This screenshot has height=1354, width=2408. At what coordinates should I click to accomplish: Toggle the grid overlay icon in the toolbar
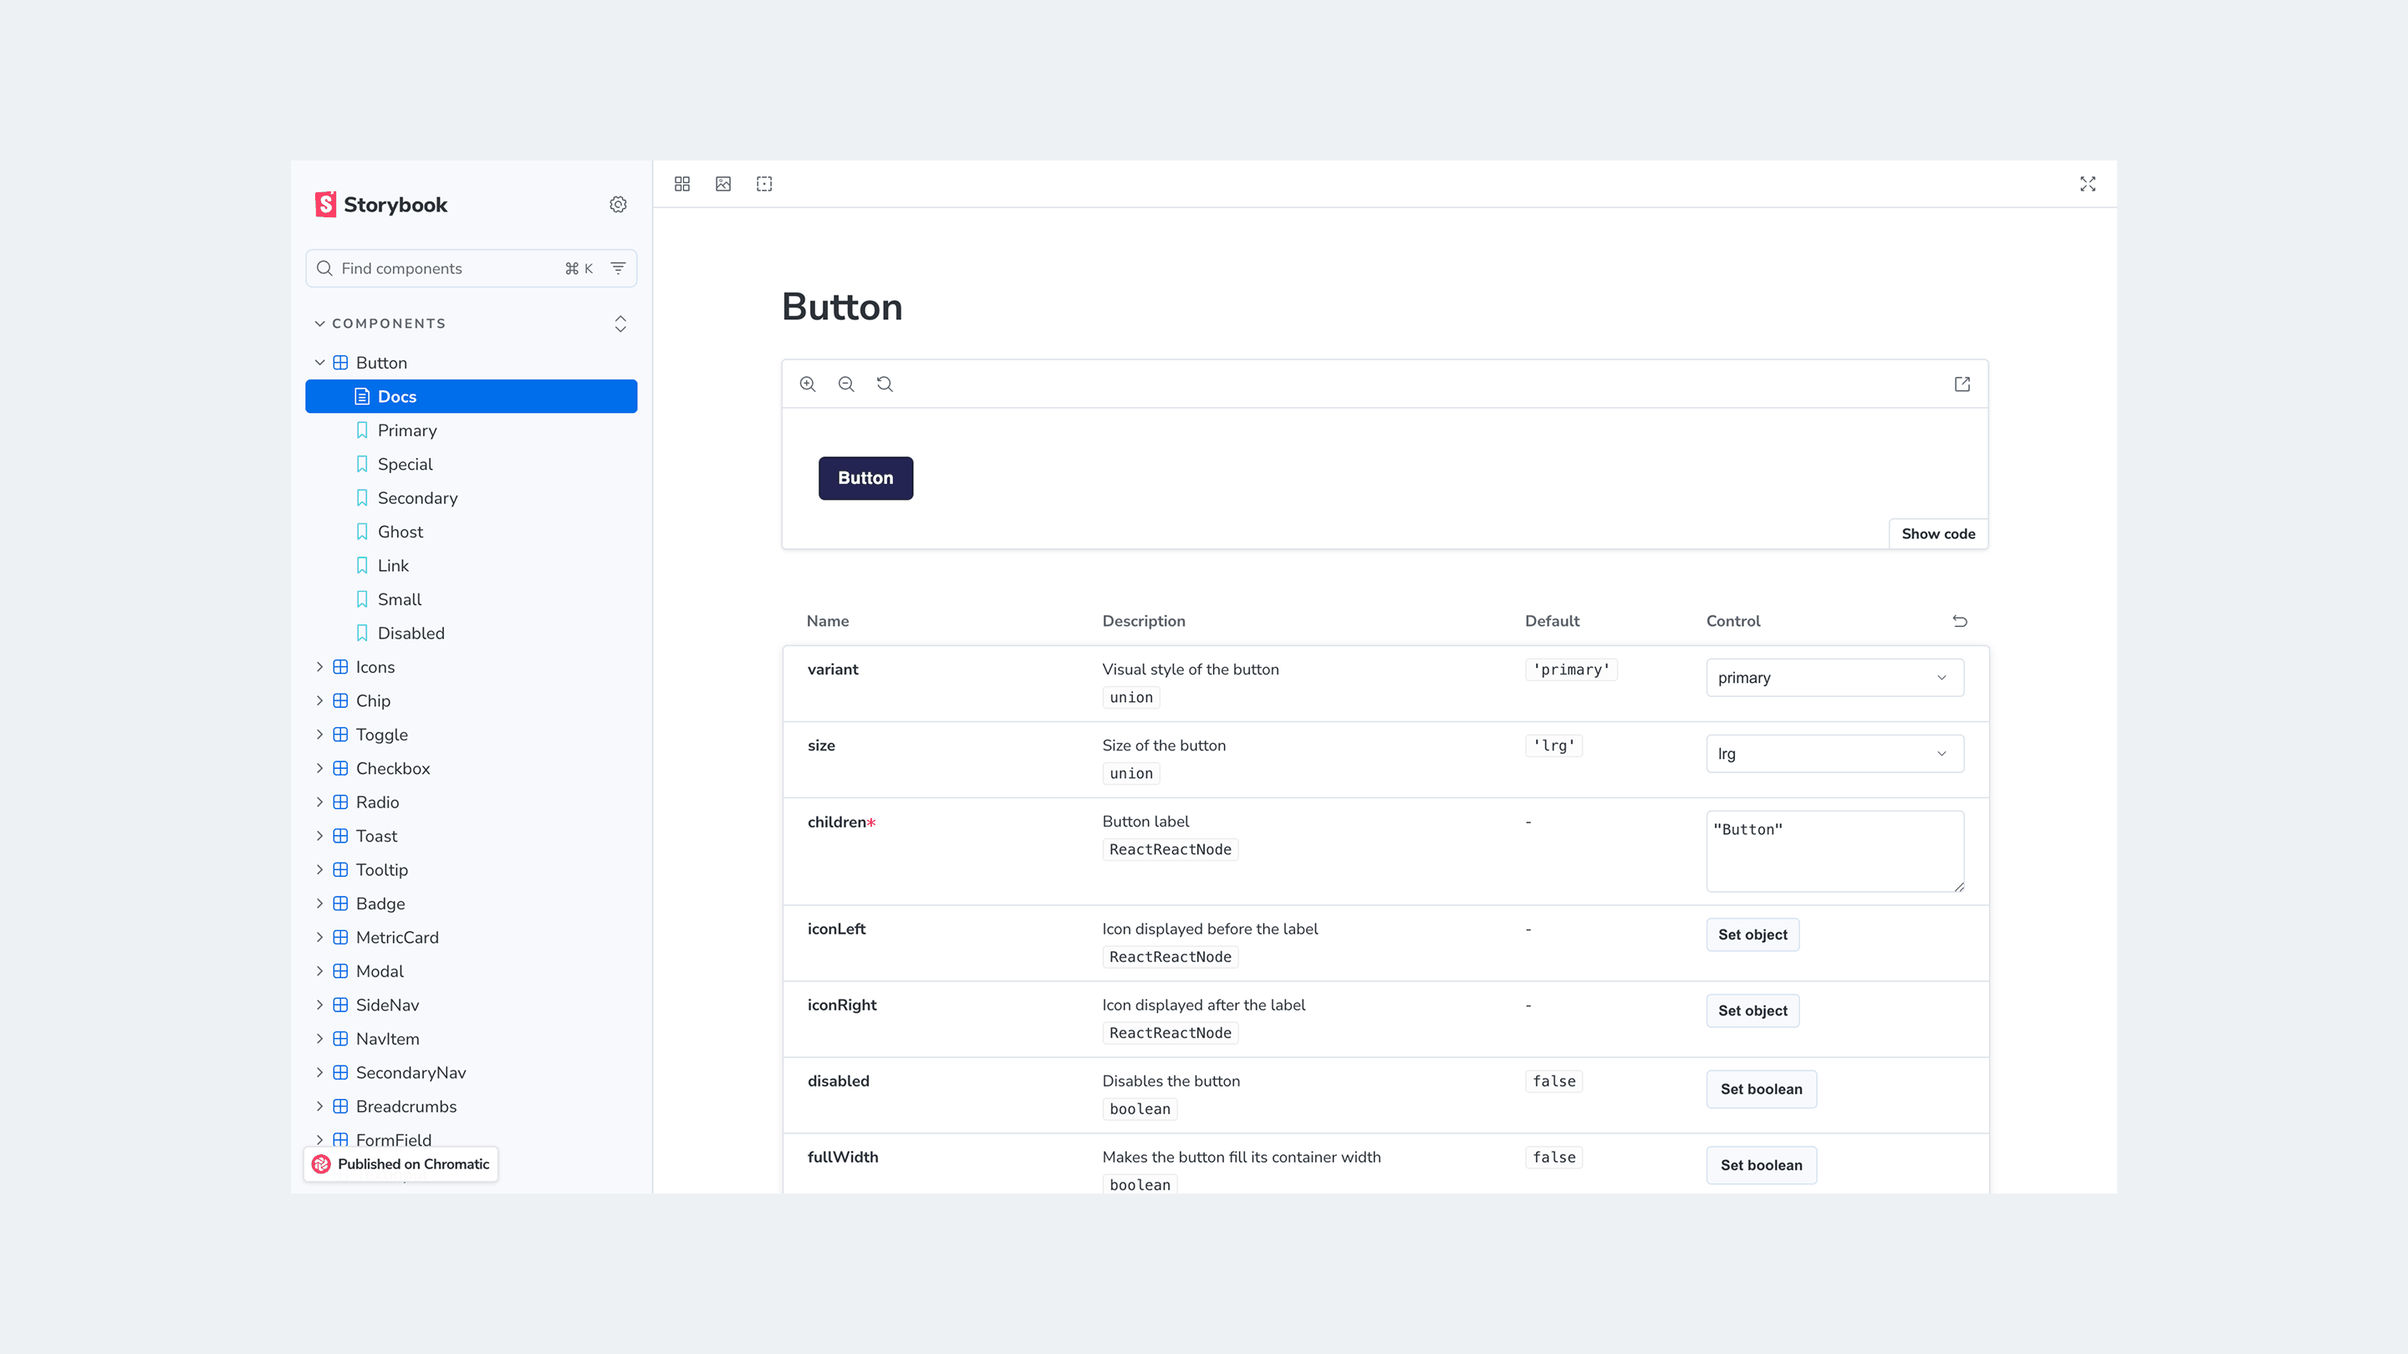tap(682, 184)
